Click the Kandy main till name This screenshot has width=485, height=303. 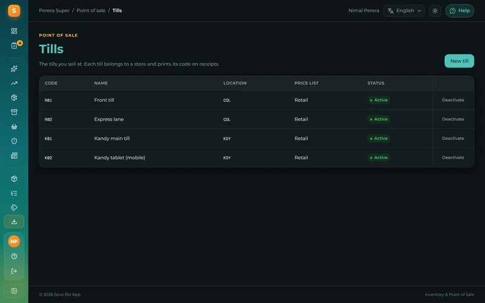point(112,138)
